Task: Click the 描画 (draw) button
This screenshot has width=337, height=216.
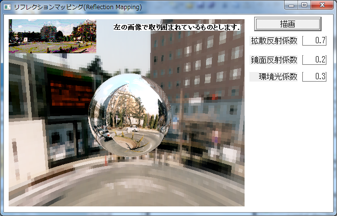Action: 287,24
